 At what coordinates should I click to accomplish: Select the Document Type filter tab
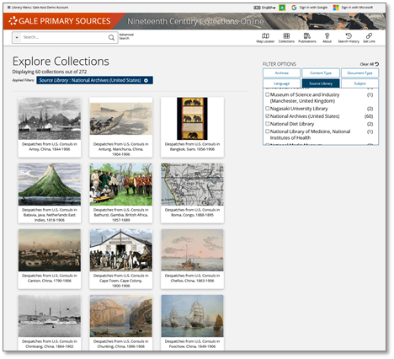[x=359, y=72]
